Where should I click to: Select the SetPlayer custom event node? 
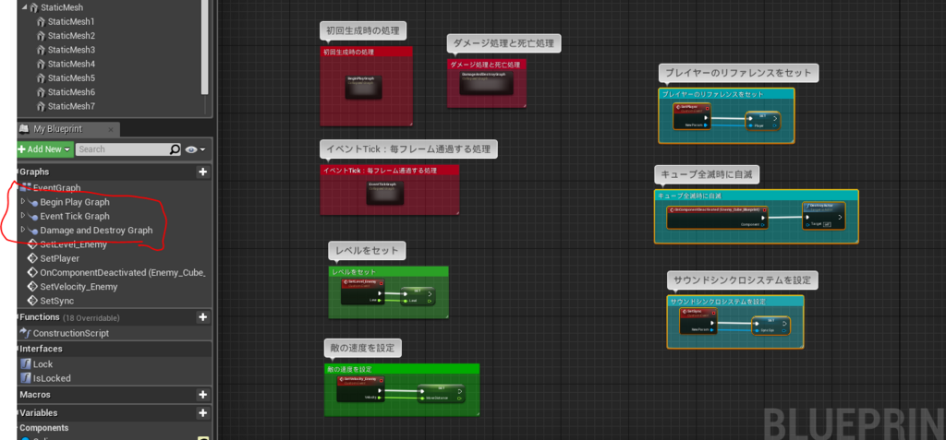tap(692, 116)
